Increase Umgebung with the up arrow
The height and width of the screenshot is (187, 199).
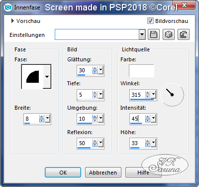(x=95, y=117)
